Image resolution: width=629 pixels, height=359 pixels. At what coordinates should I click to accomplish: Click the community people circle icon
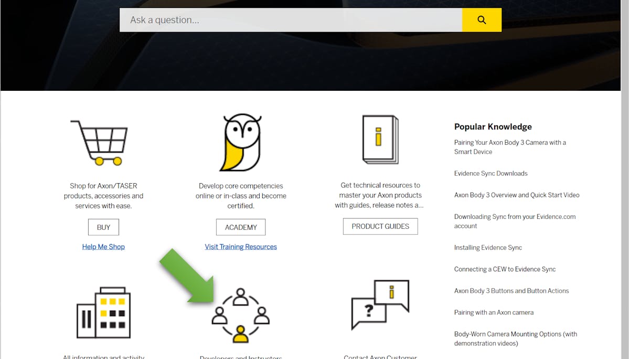[x=241, y=315]
